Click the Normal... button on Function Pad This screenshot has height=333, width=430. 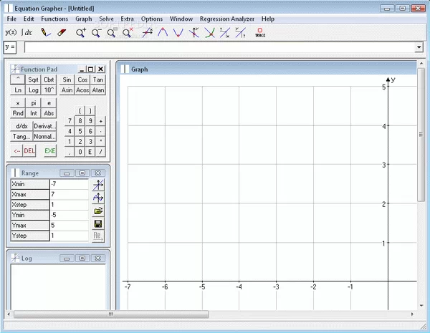coord(44,136)
